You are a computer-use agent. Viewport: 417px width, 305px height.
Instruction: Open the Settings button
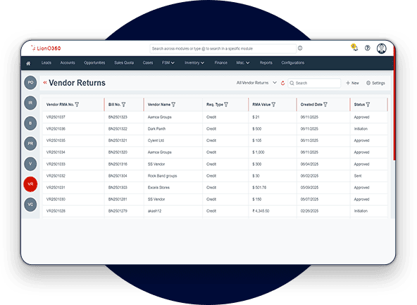pos(375,83)
